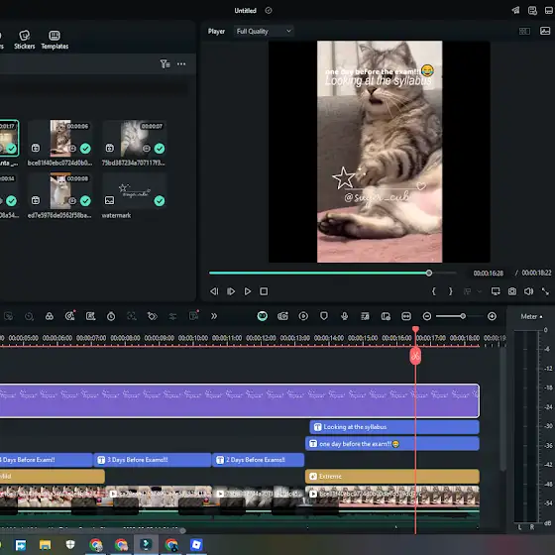The image size is (555, 555).
Task: Stop the preview playback
Action: [264, 291]
